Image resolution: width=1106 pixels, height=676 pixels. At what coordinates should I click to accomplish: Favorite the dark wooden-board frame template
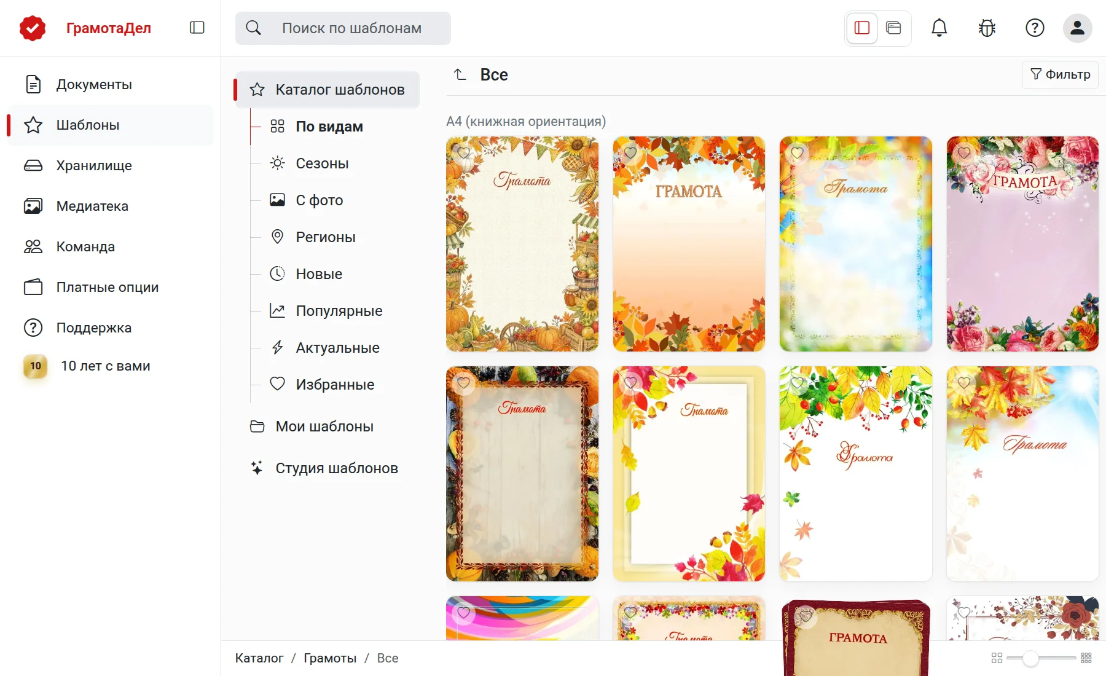464,383
